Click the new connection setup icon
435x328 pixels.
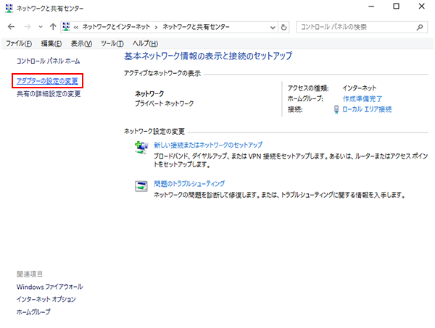pos(141,148)
